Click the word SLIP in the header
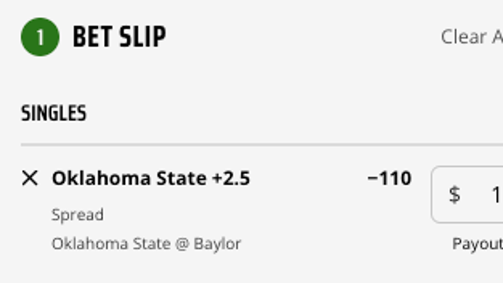The width and height of the screenshot is (503, 283). point(143,37)
